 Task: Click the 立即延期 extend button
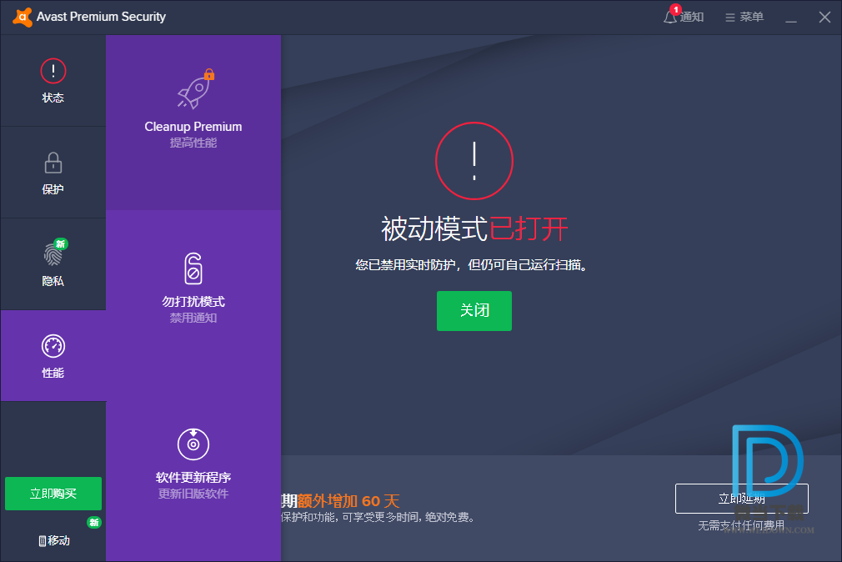pyautogui.click(x=741, y=499)
